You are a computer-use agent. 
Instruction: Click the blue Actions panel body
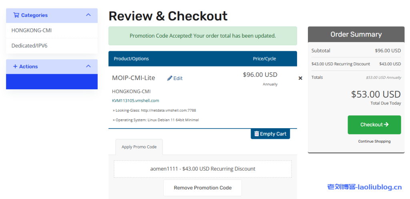[x=52, y=81]
